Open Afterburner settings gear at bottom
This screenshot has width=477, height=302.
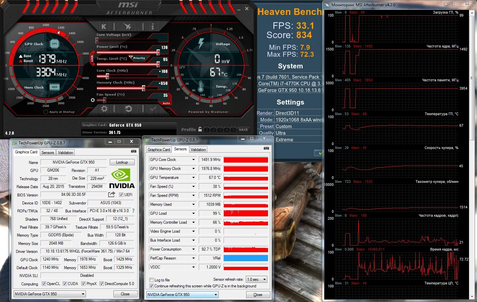104,109
